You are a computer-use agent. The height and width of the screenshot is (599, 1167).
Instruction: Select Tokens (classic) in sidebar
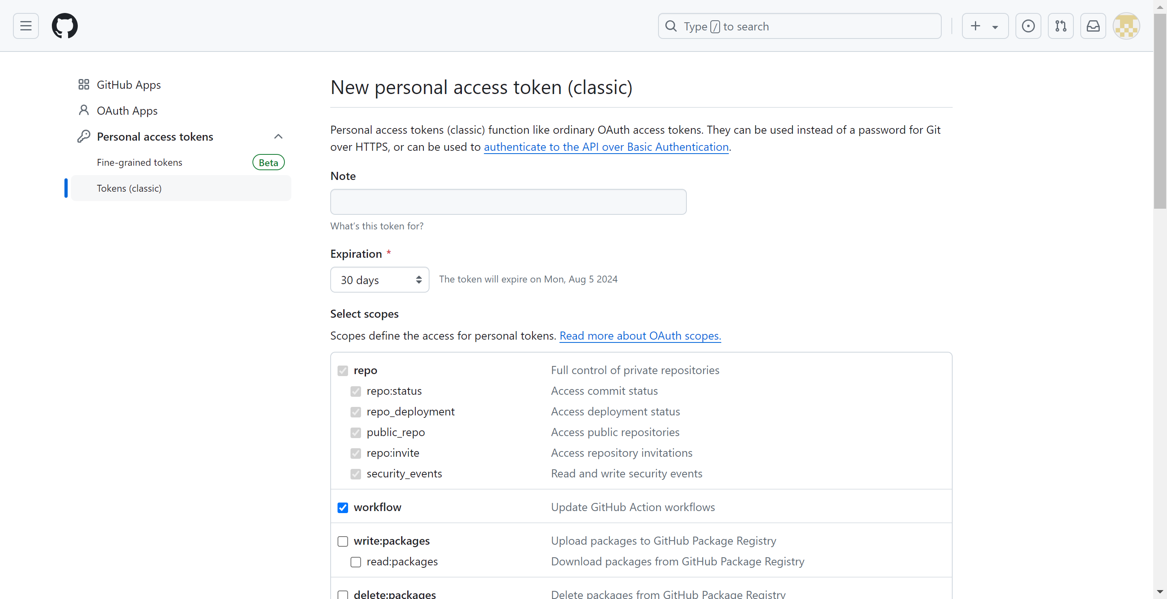(129, 188)
